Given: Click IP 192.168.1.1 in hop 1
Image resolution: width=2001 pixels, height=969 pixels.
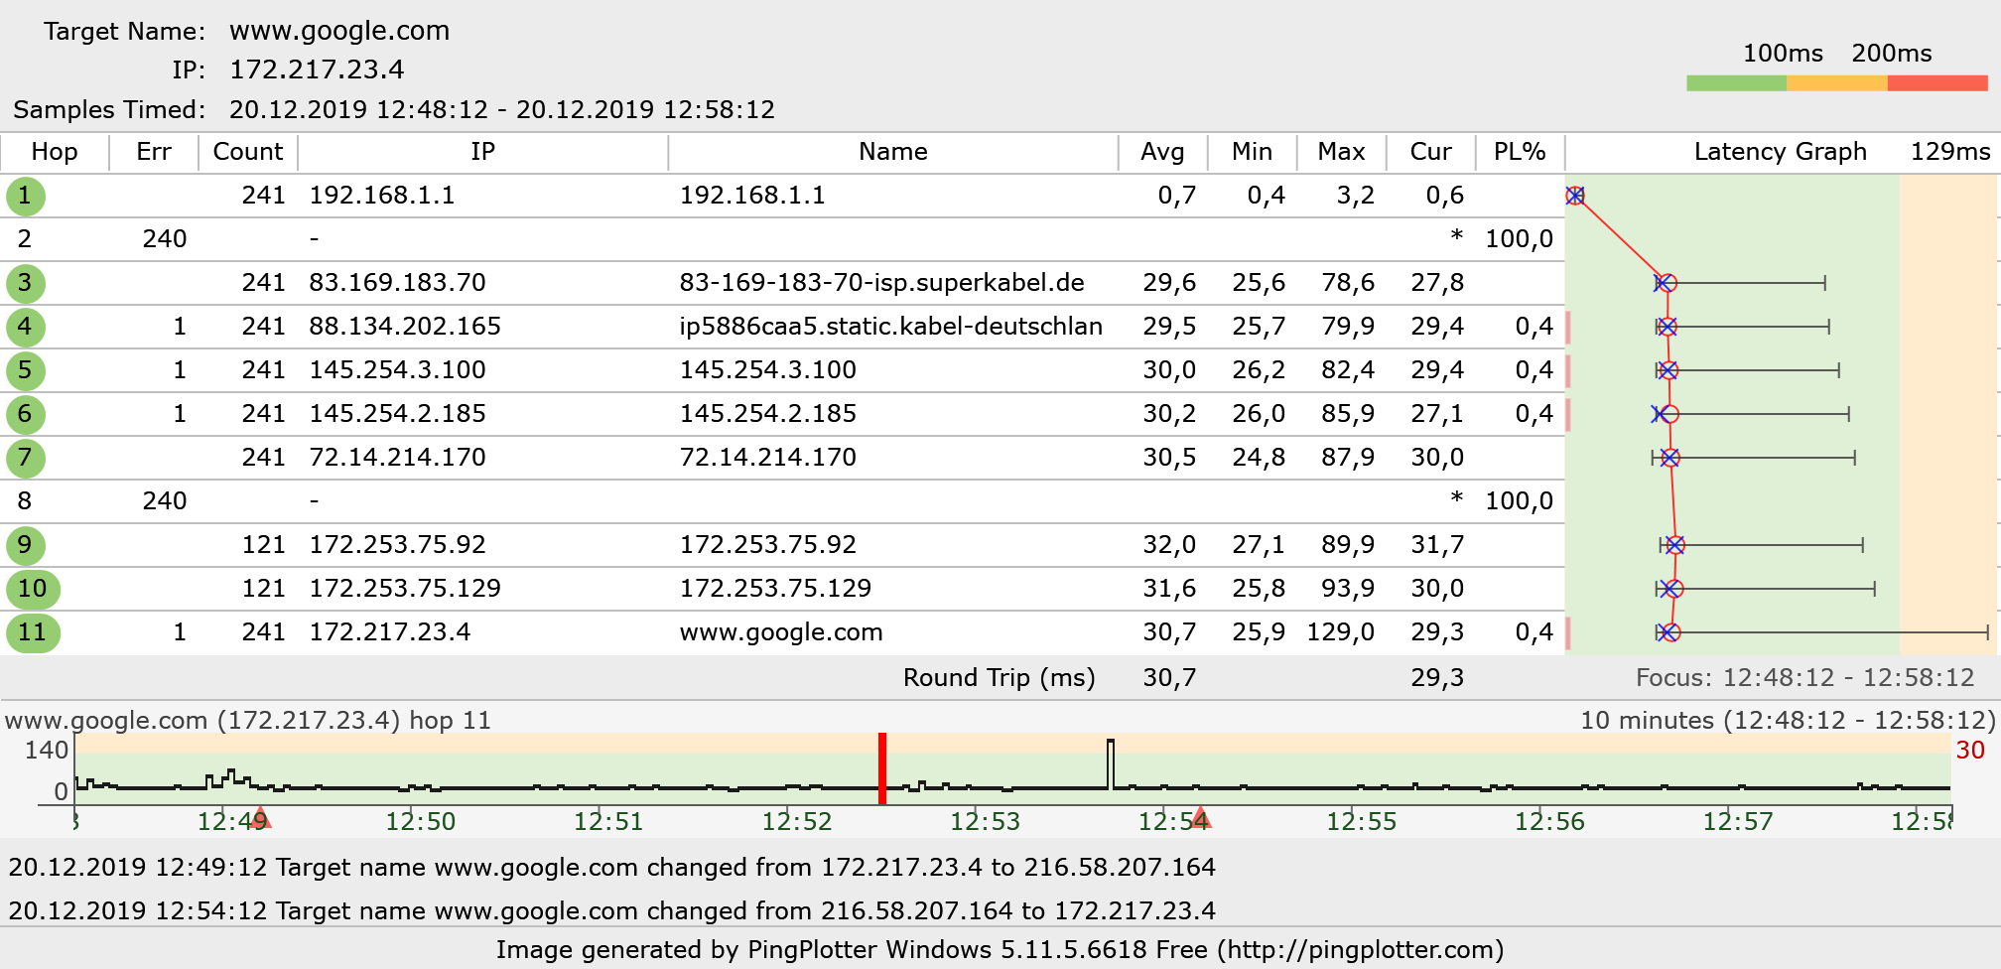Looking at the screenshot, I should click(382, 196).
